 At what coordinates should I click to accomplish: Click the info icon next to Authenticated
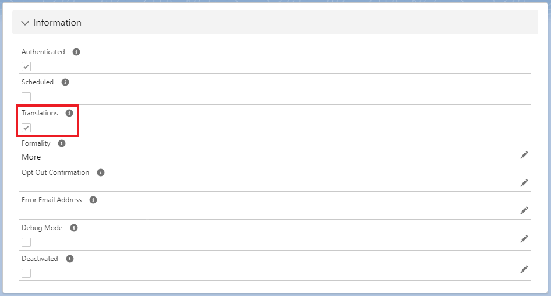point(76,52)
